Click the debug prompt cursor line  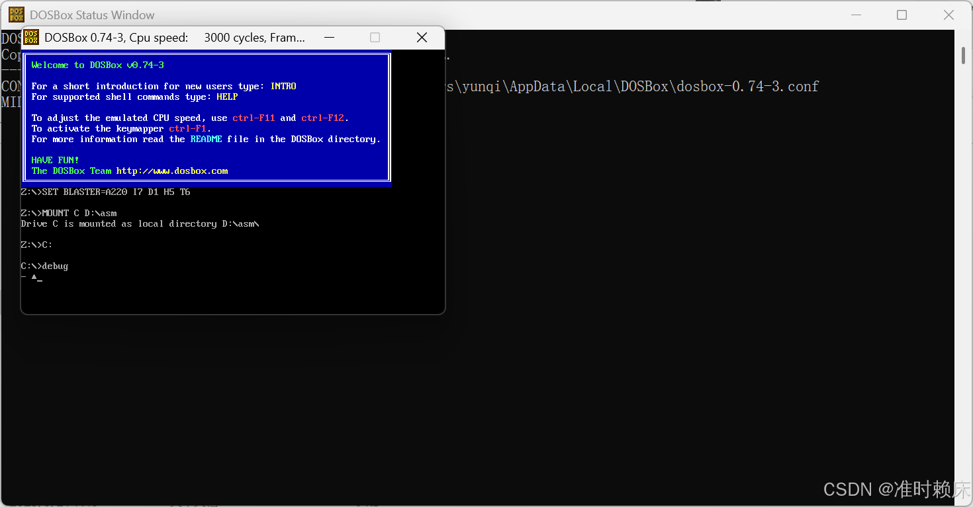31,277
